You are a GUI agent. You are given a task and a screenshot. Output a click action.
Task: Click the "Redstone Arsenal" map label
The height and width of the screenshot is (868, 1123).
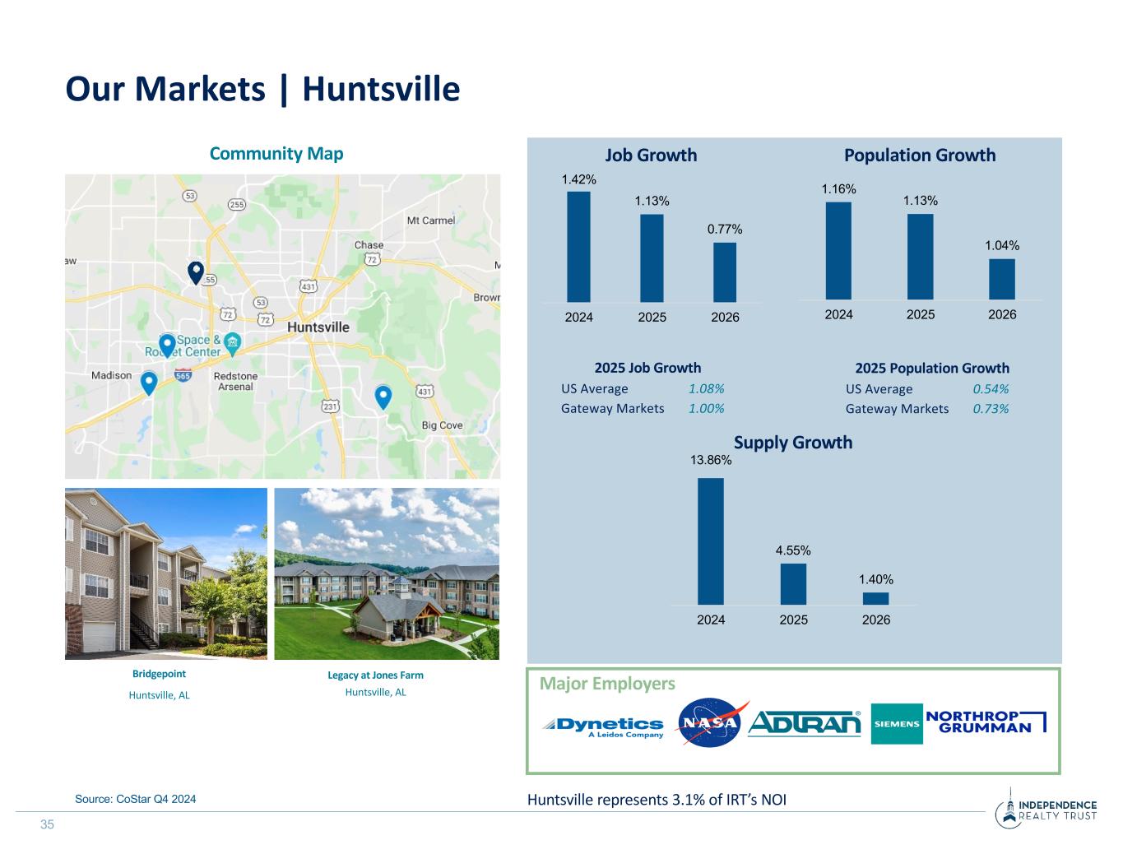coord(235,381)
